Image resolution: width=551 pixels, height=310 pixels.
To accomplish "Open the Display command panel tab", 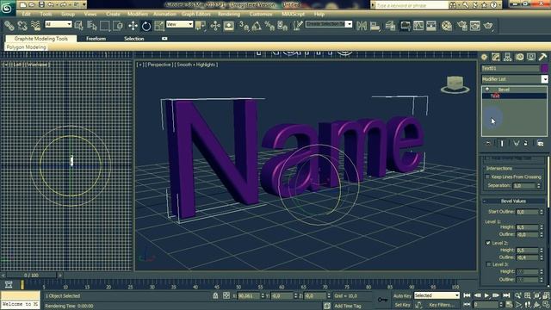I will click(x=531, y=57).
